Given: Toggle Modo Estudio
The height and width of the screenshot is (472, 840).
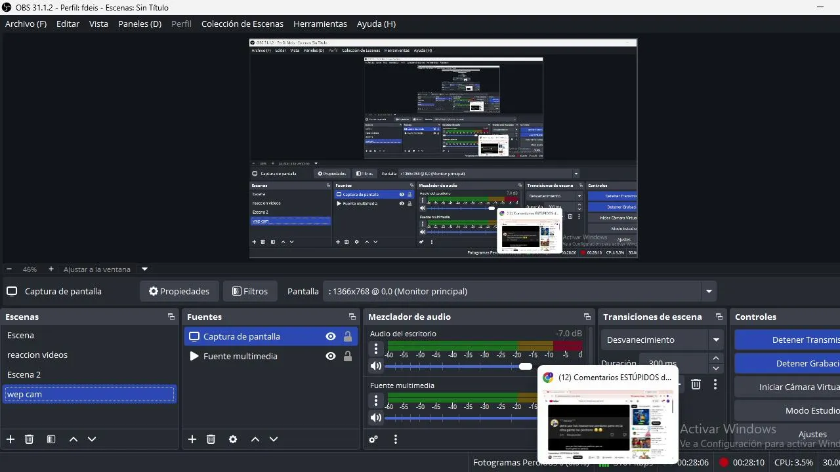Looking at the screenshot, I should pyautogui.click(x=787, y=410).
